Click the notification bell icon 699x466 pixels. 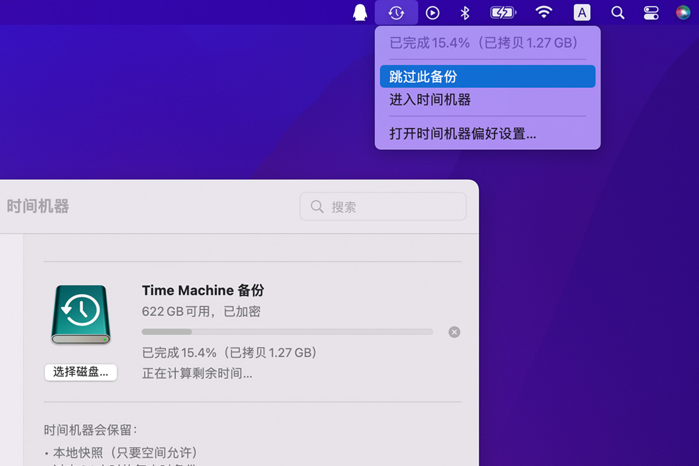[360, 12]
